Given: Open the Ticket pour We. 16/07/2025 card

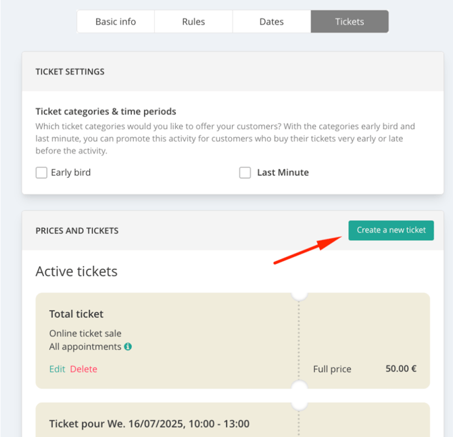Looking at the screenshot, I should tap(149, 423).
